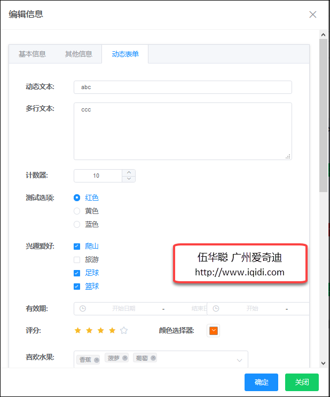The image size is (330, 397).
Task: Check the 旅游 hobby checkbox
Action: click(x=77, y=260)
